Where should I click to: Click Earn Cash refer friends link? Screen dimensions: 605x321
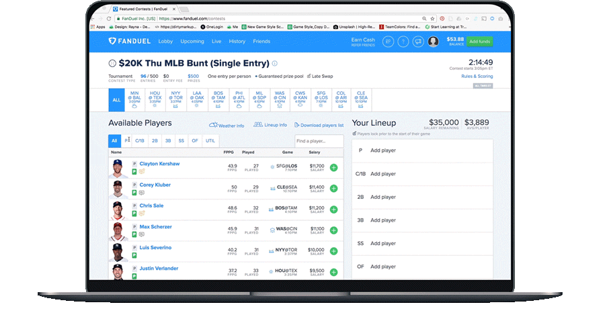click(363, 42)
